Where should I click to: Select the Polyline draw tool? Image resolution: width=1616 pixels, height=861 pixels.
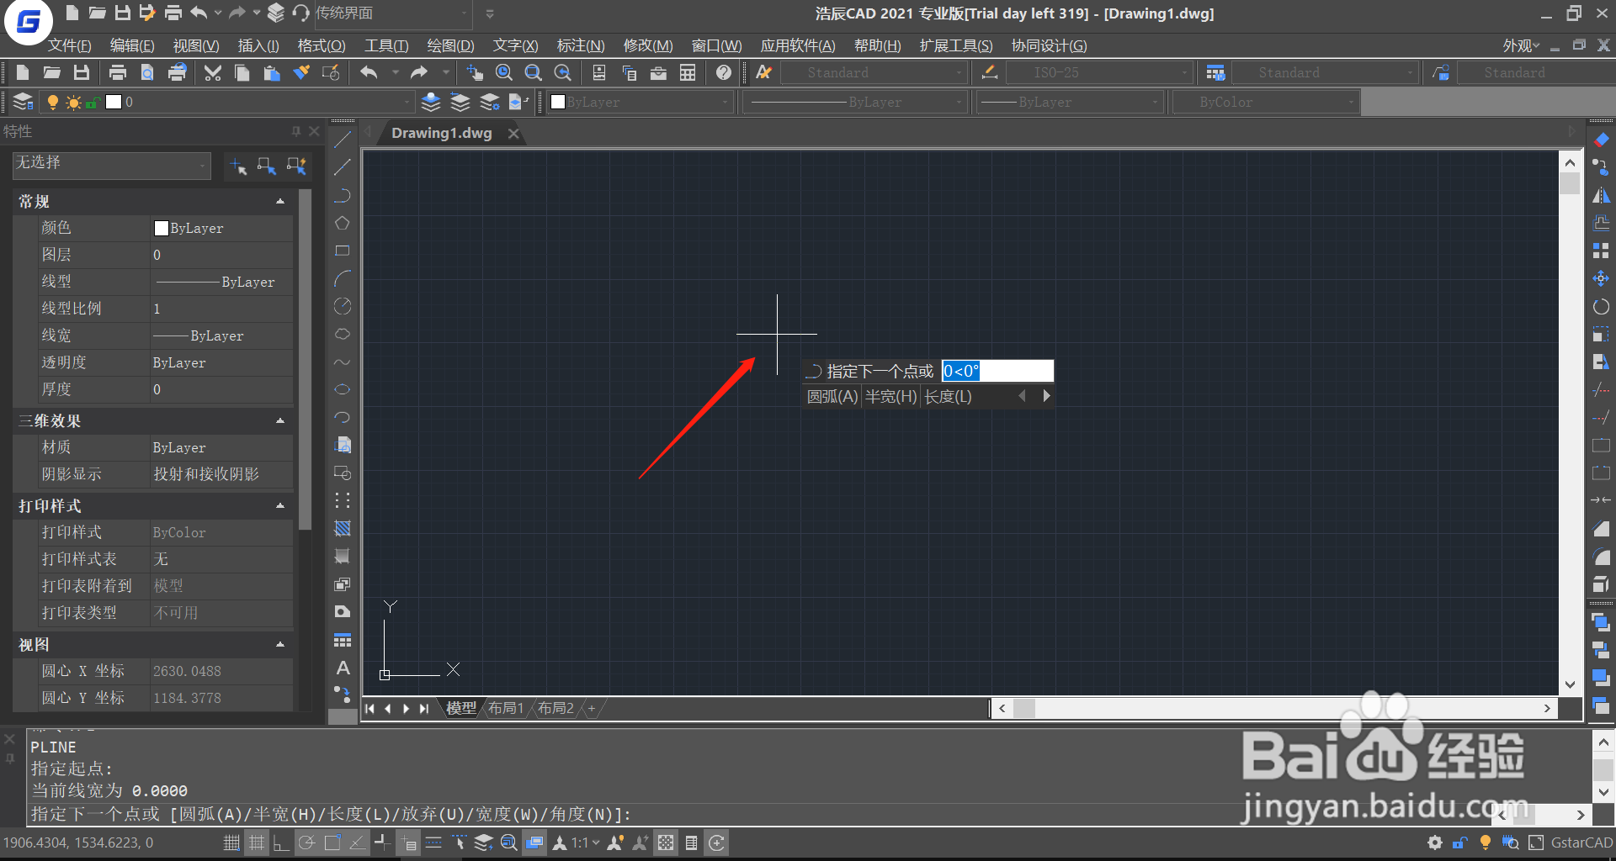(x=343, y=196)
